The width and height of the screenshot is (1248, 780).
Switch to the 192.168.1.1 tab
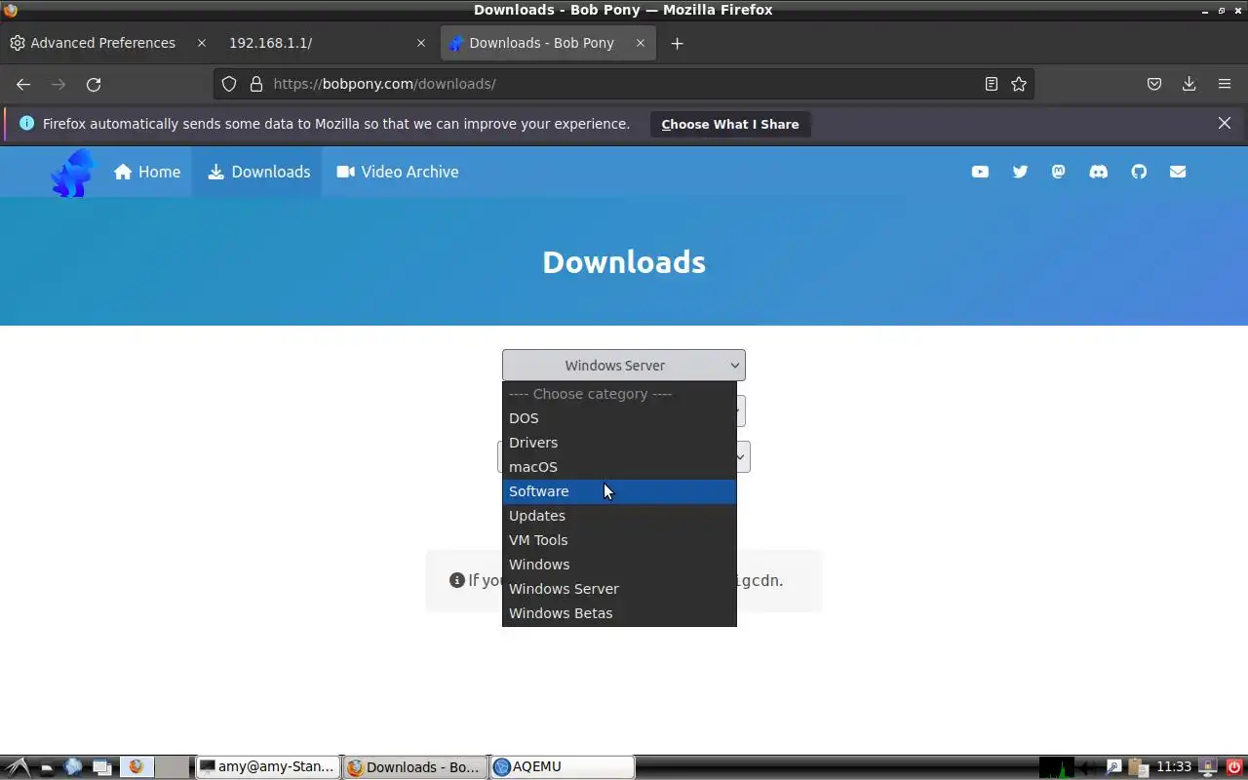click(x=327, y=43)
